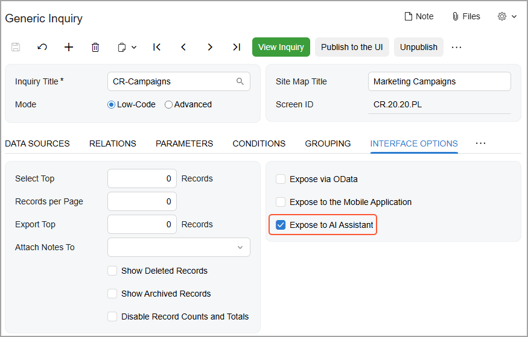The width and height of the screenshot is (528, 337).
Task: Click the Site Map Title field
Action: pyautogui.click(x=439, y=81)
